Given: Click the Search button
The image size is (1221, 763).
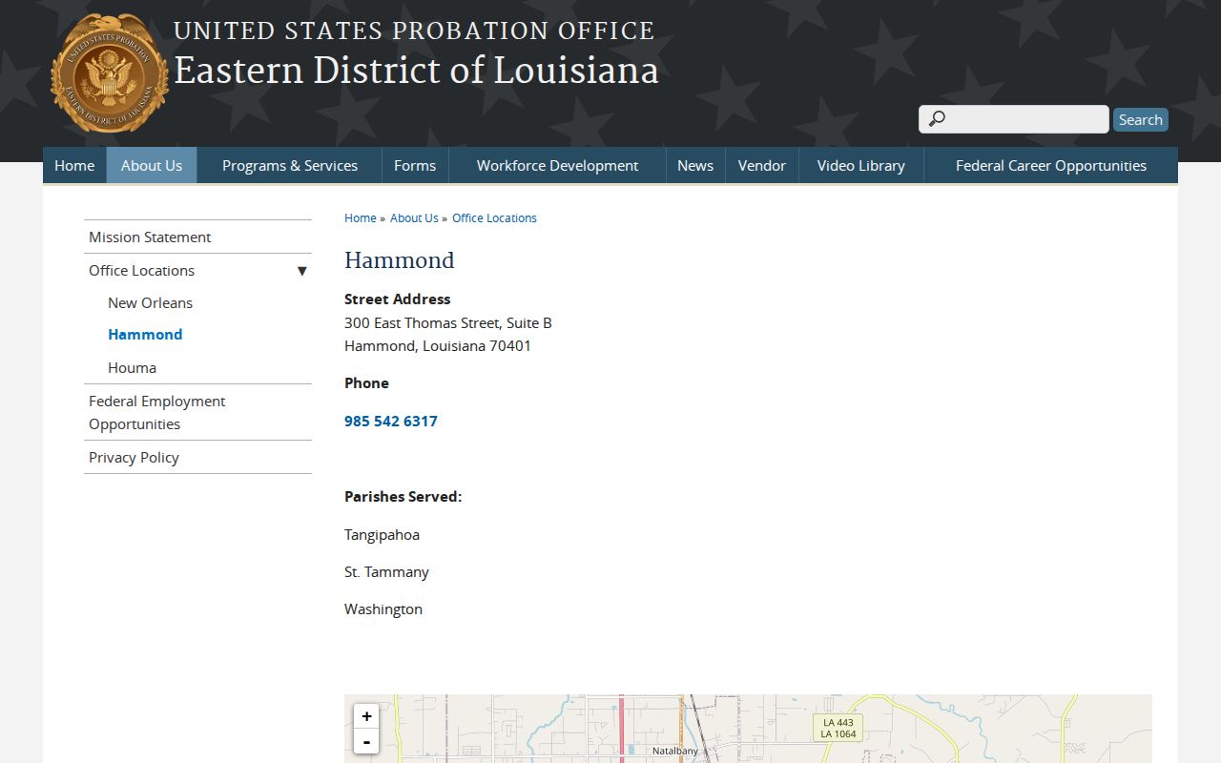Looking at the screenshot, I should click(x=1141, y=119).
